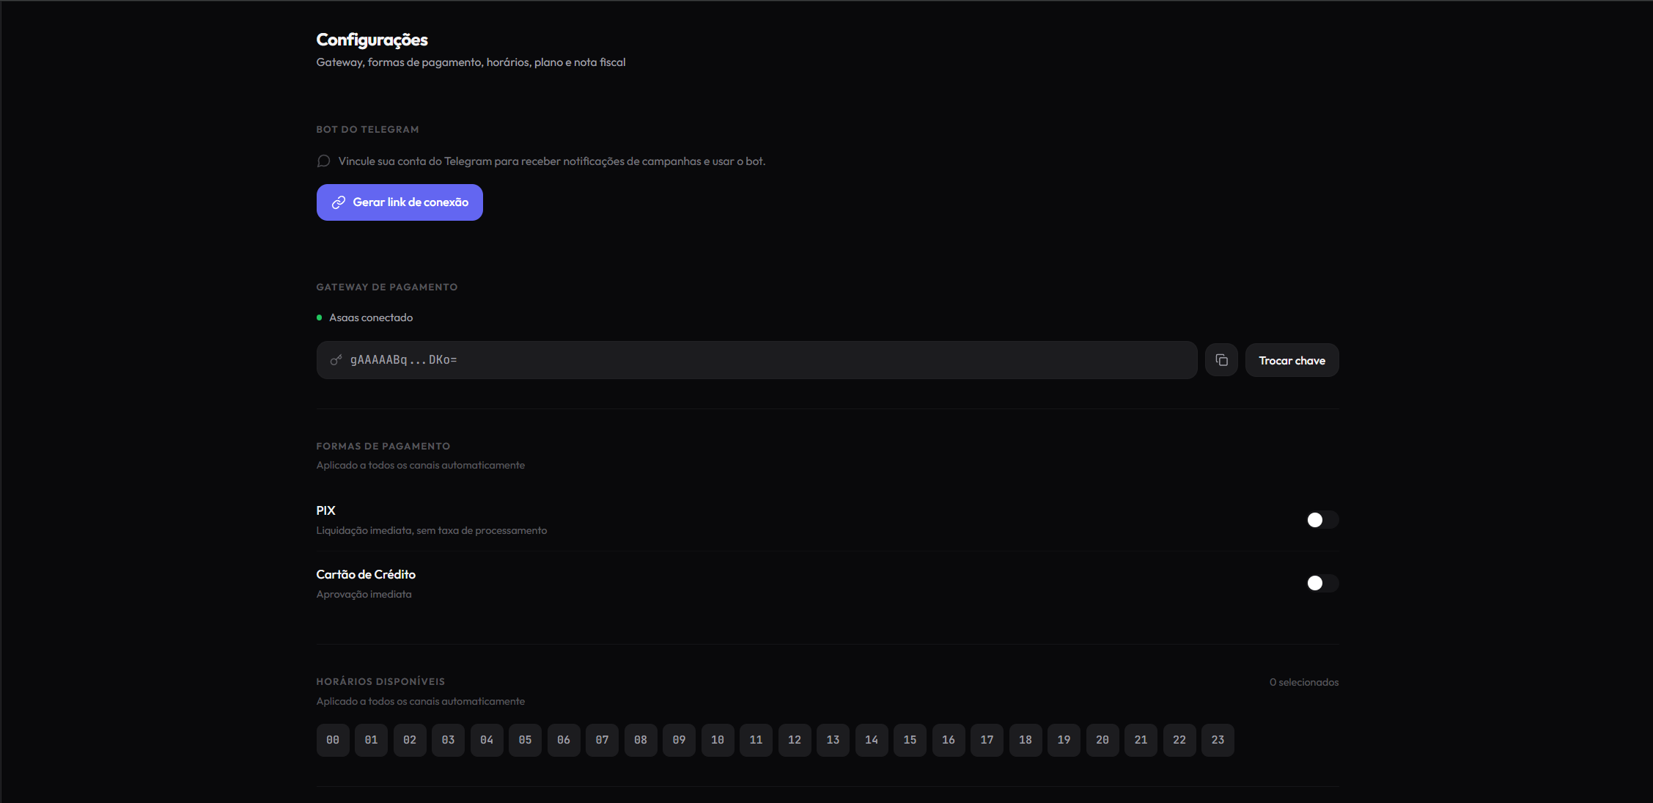Viewport: 1653px width, 803px height.
Task: Choose the 21 hour chip
Action: (x=1141, y=740)
